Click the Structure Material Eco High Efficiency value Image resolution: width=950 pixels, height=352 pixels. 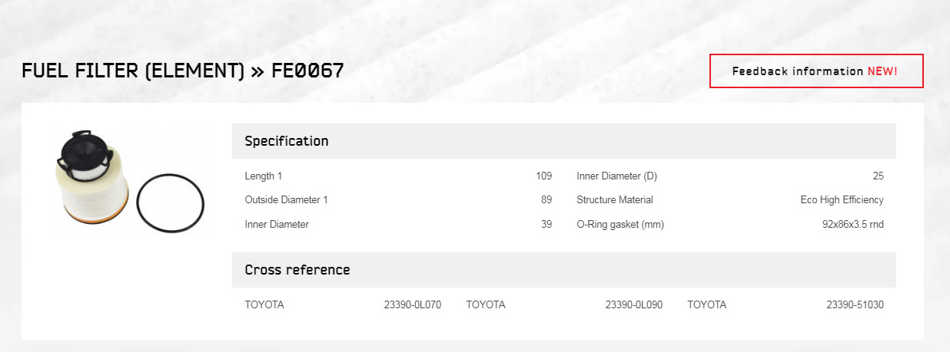pyautogui.click(x=842, y=199)
